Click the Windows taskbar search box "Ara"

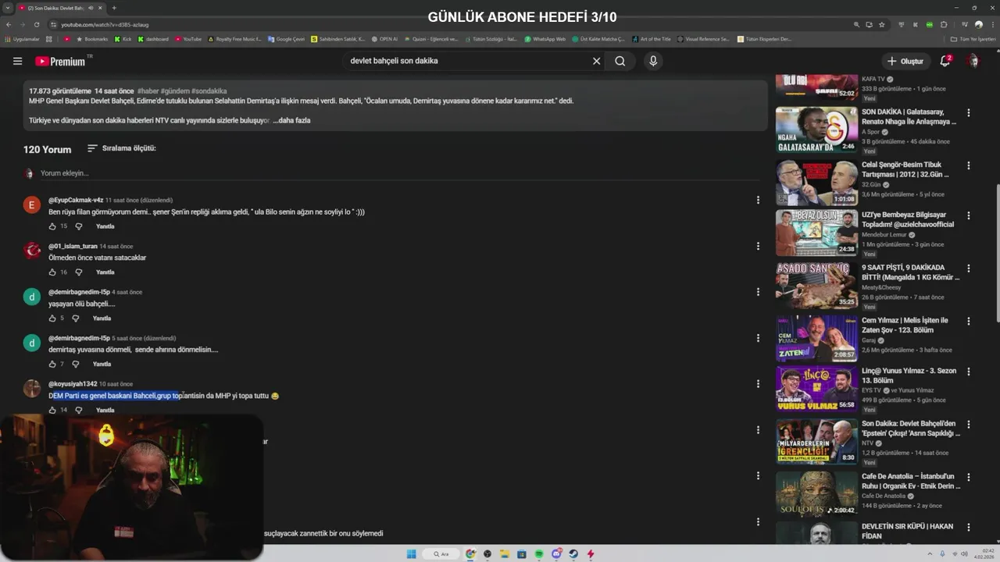point(442,554)
